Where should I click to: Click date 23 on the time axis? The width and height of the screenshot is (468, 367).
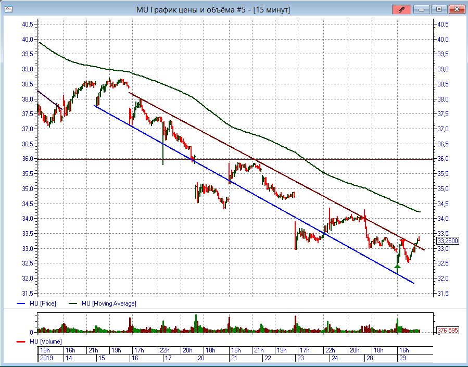click(302, 359)
